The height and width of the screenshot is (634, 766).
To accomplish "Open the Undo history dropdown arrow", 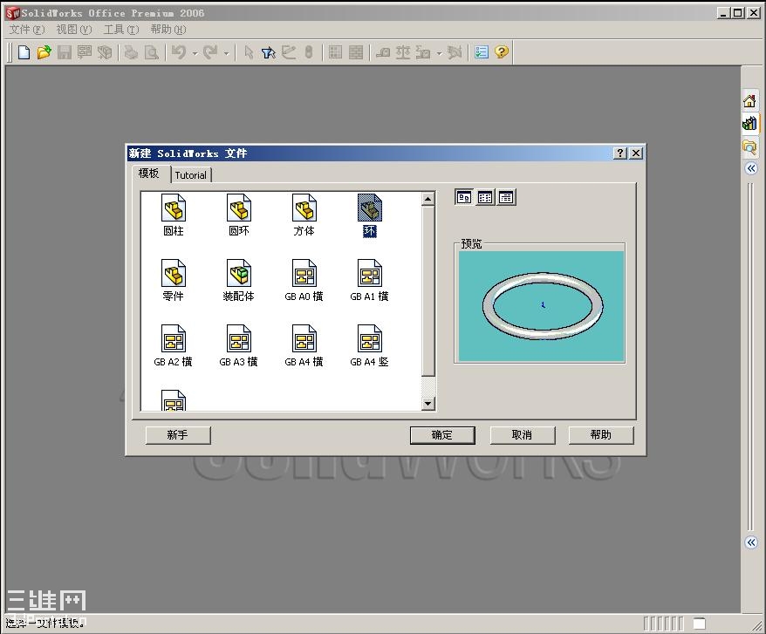I will coord(195,53).
